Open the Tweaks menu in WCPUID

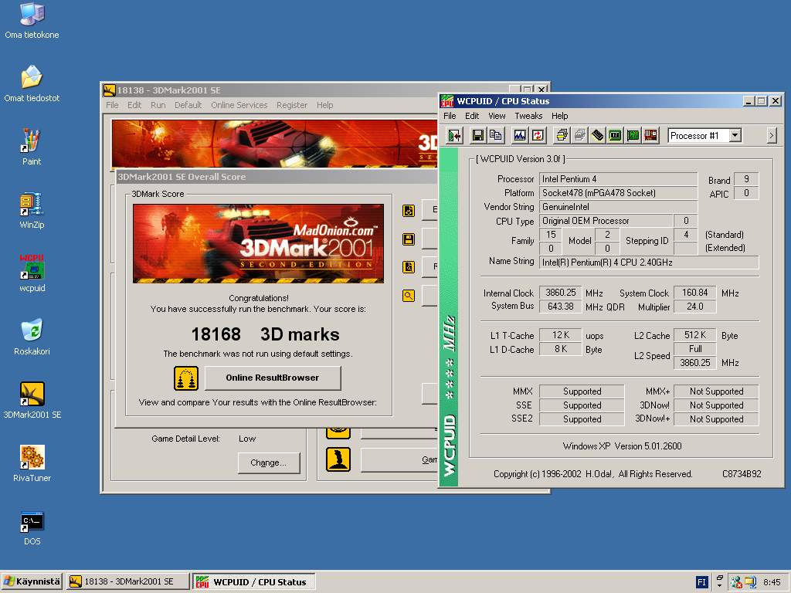(528, 116)
